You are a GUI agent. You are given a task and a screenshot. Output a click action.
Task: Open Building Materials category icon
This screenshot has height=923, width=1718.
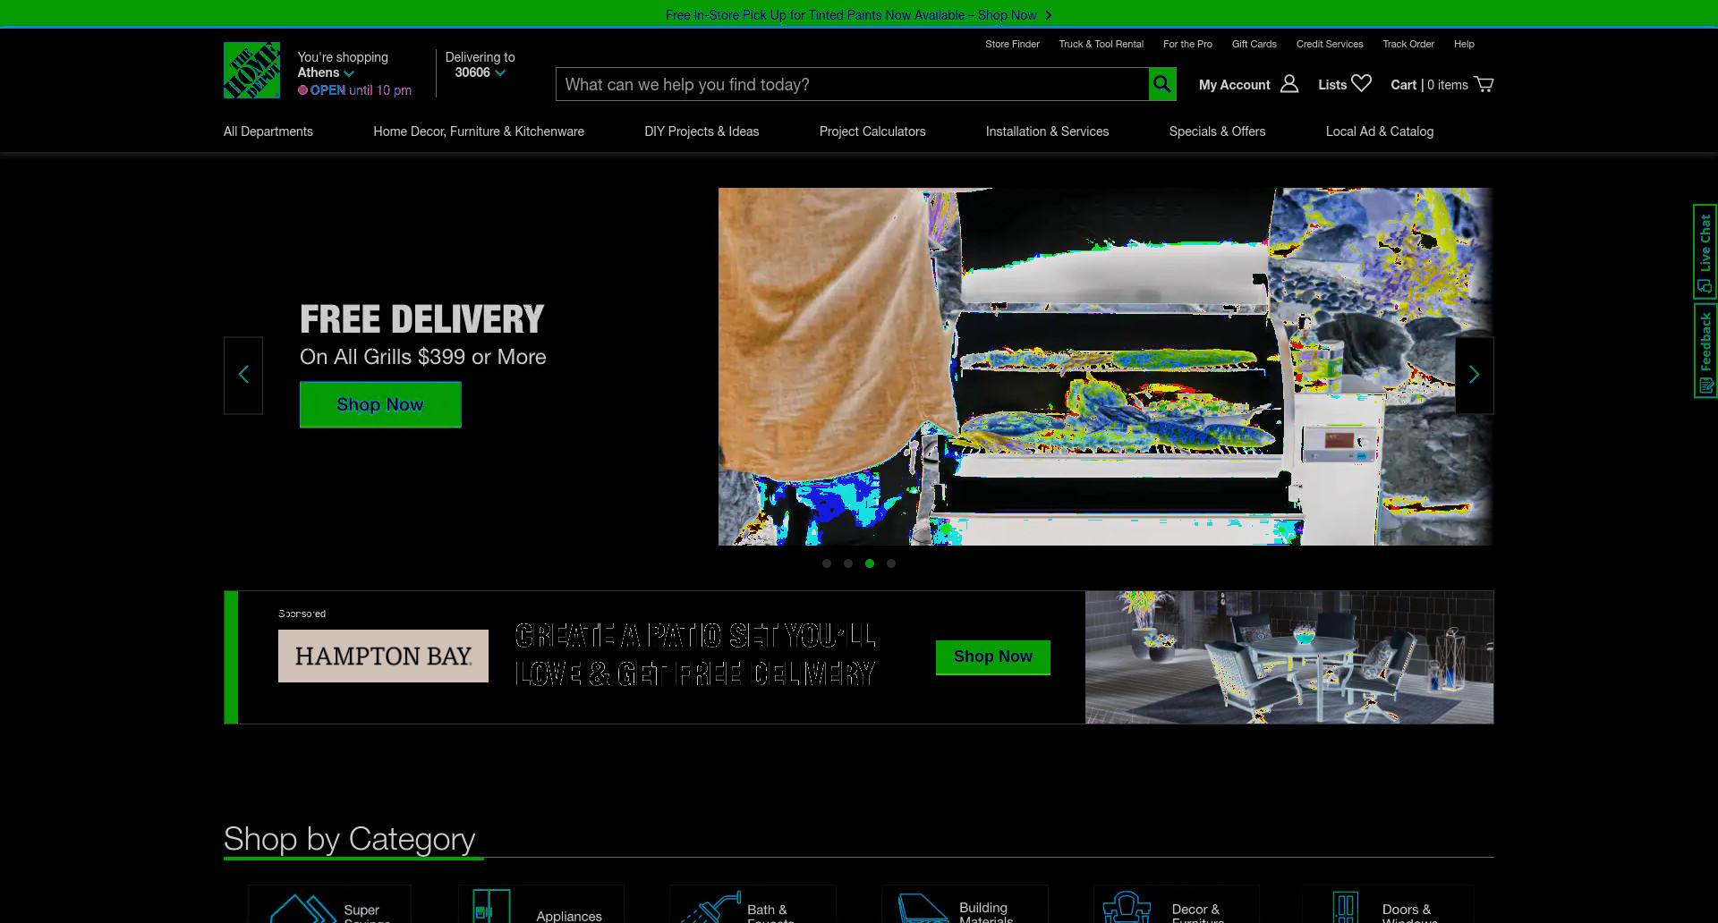923,908
